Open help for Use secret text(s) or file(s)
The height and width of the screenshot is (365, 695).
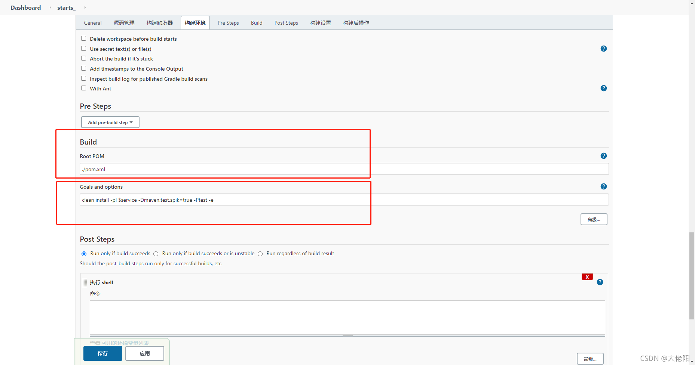tap(603, 49)
